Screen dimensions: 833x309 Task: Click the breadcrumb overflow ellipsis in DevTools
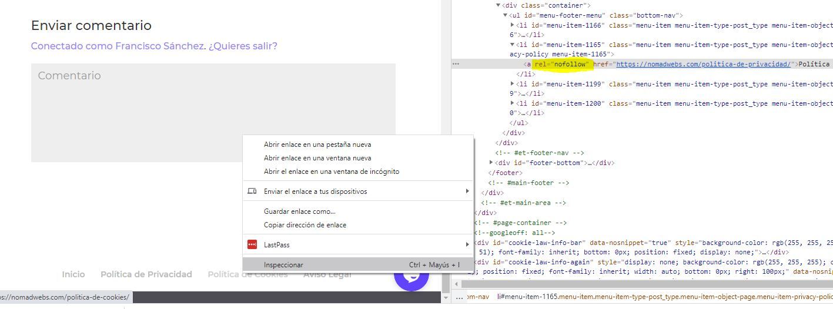coord(459,297)
